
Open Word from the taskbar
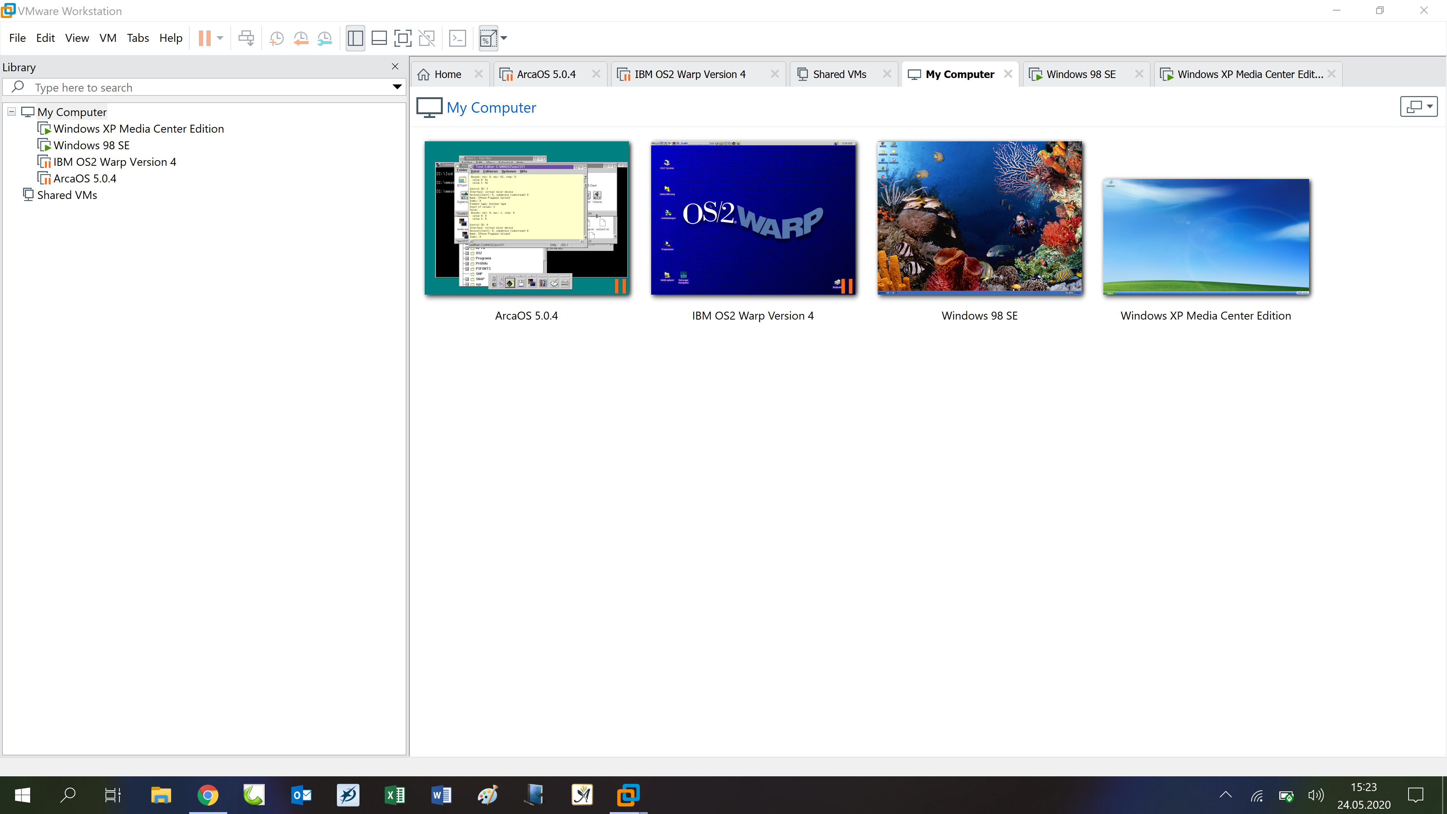(x=442, y=795)
